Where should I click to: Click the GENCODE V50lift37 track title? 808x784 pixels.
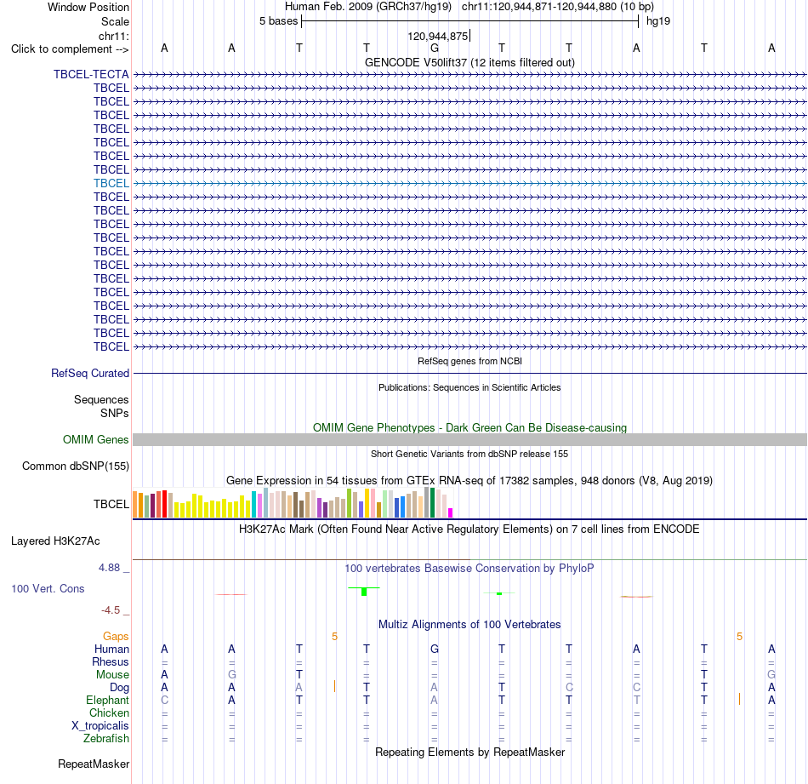coord(469,62)
